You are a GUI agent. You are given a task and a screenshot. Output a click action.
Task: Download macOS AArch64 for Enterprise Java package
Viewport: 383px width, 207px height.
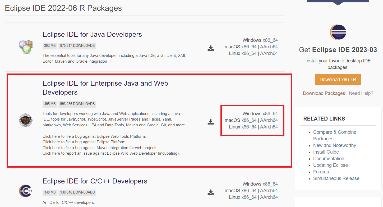coord(269,120)
